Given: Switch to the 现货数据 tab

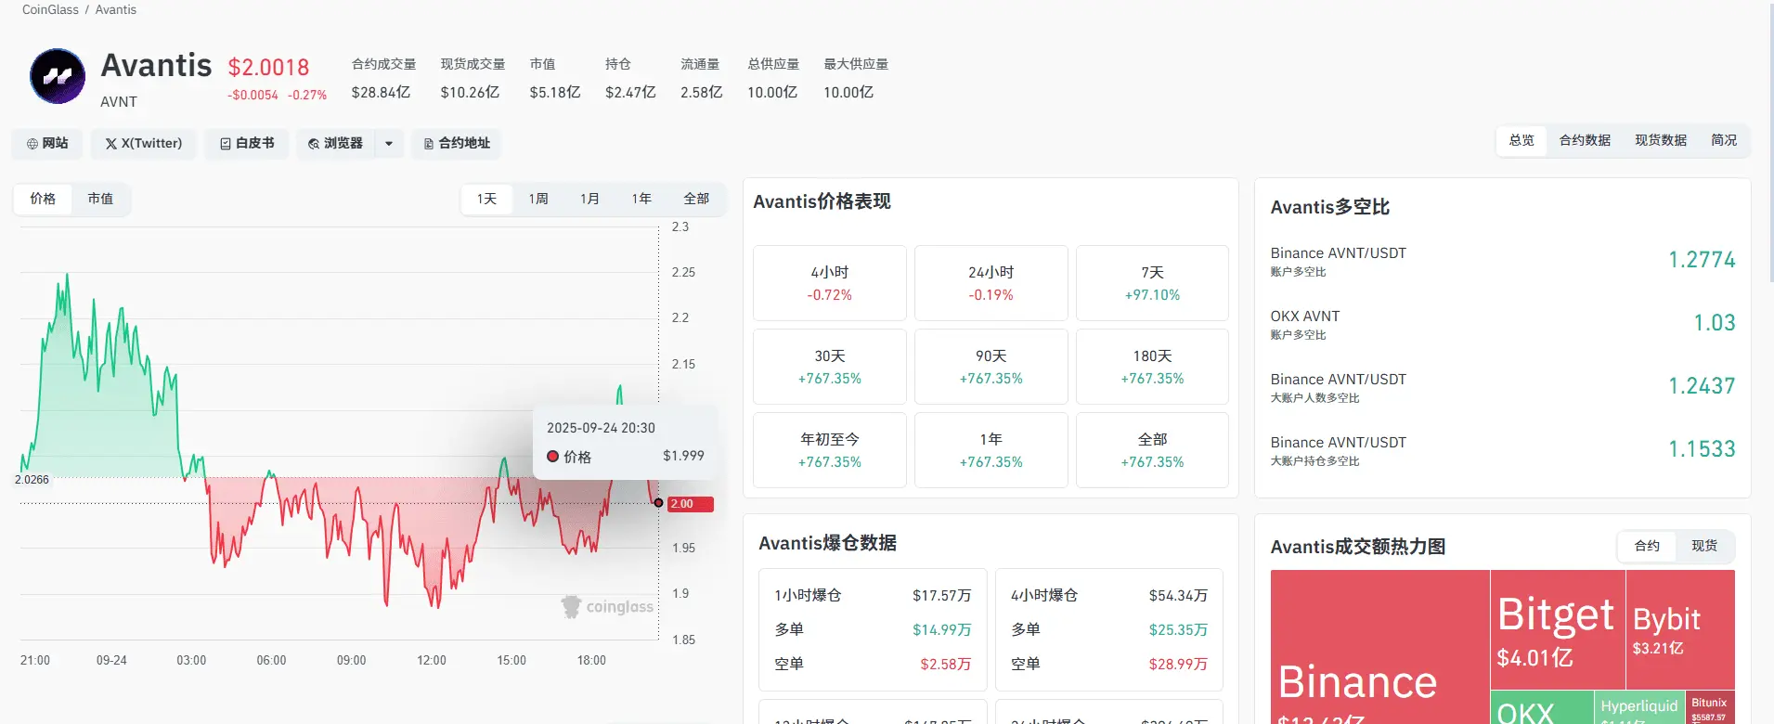Looking at the screenshot, I should (1661, 140).
